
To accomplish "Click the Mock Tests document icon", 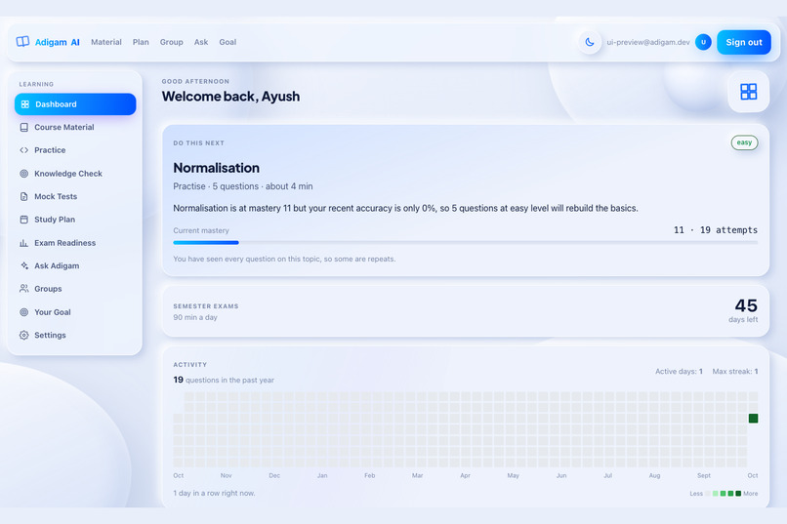I will coord(23,196).
